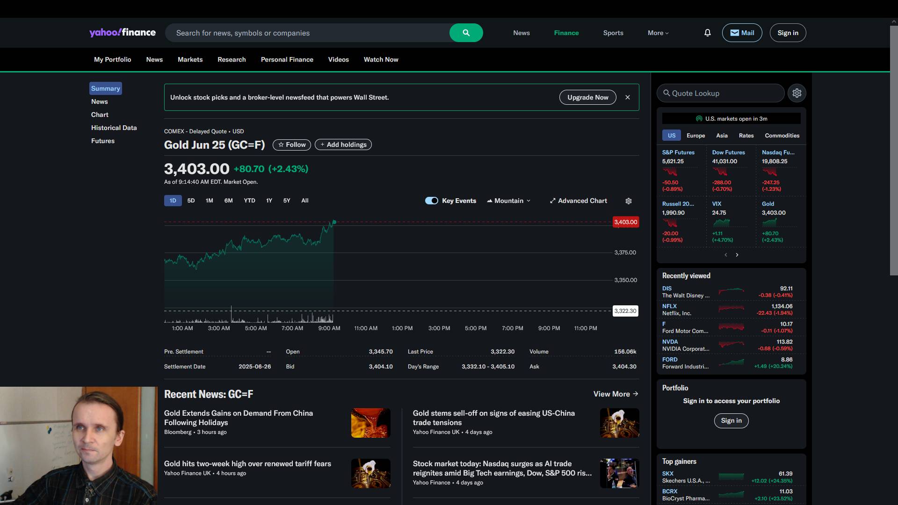Open Advanced Chart expand icon
Screen dimensions: 898x505
pyautogui.click(x=553, y=201)
